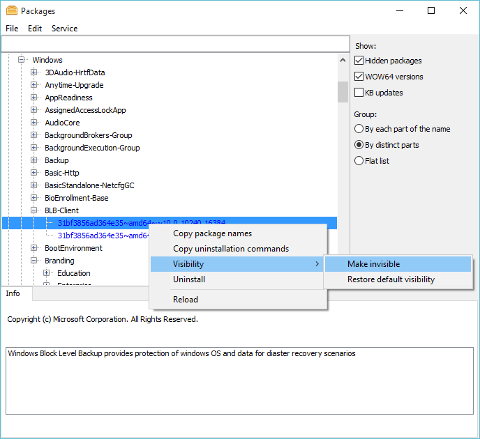Select the second 31bf3856ad364e35~amd64 package under BLB-Client

coord(103,236)
